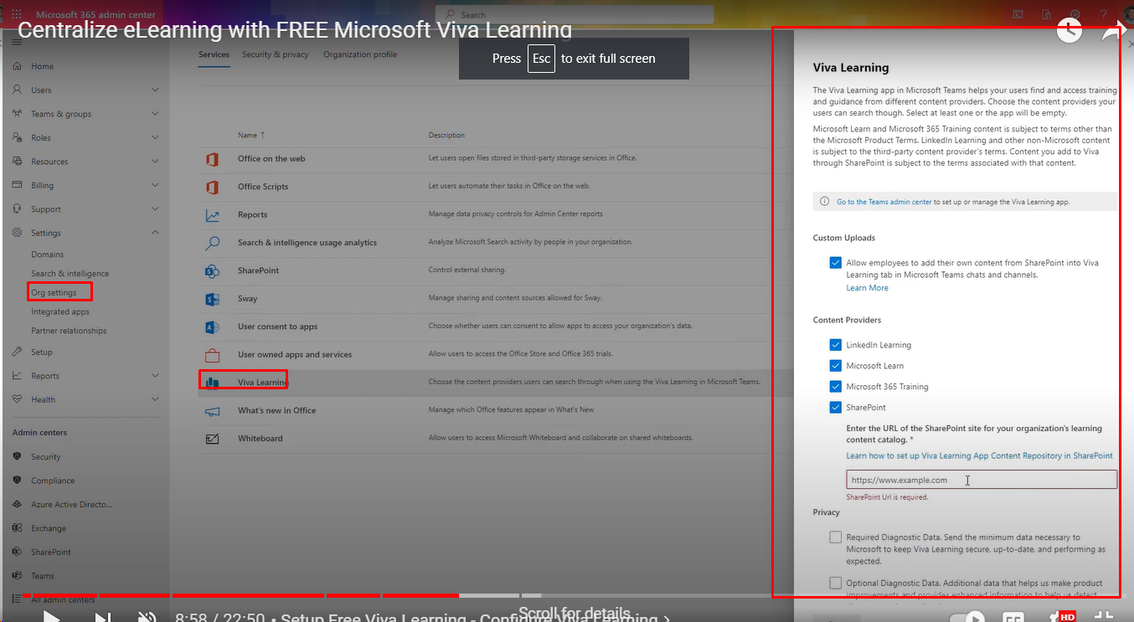Viewport: 1134px width, 622px height.
Task: Collapse the Settings menu chevron
Action: 155,233
